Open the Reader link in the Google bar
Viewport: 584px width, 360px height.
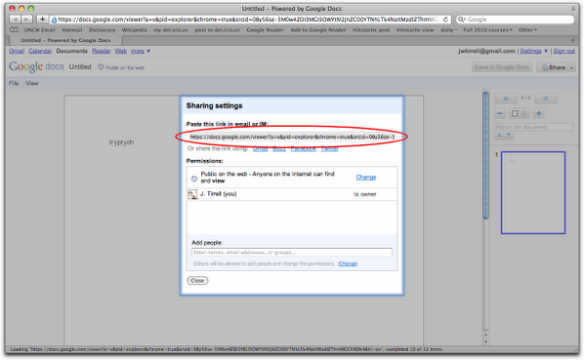(x=101, y=51)
